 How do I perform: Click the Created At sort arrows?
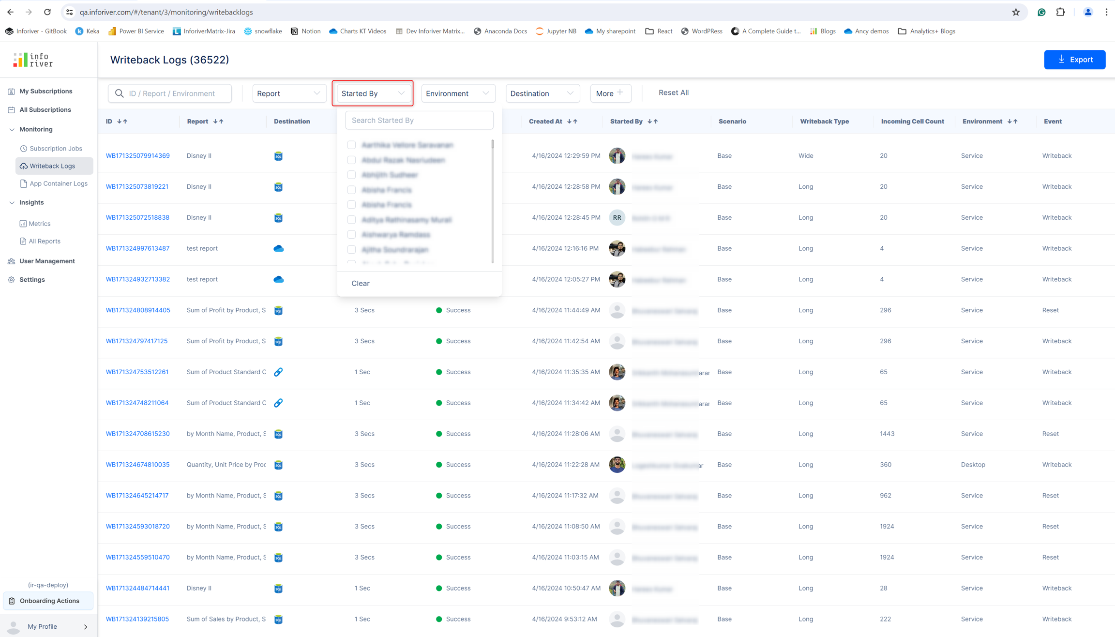(572, 121)
